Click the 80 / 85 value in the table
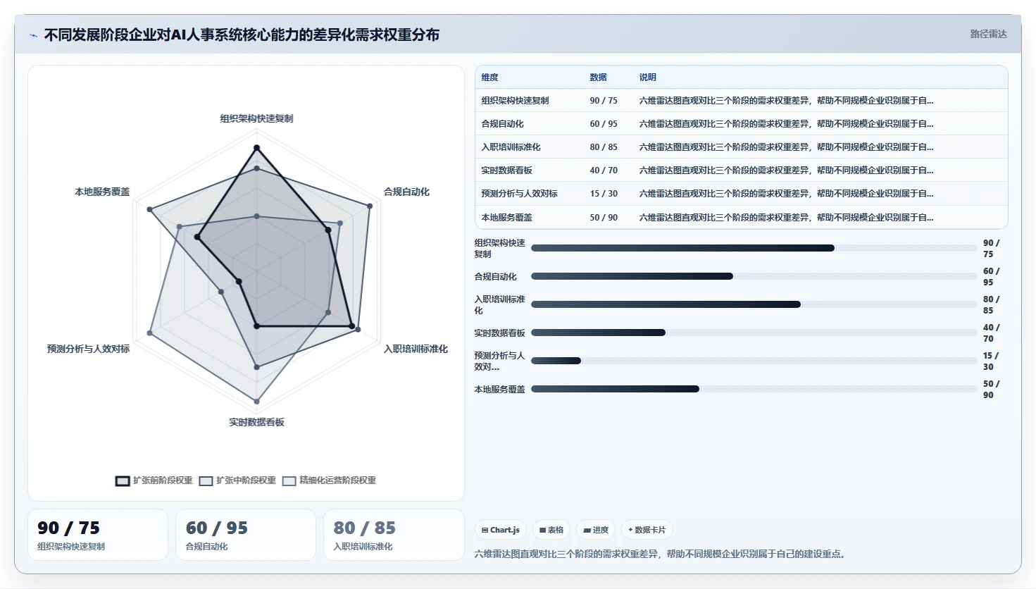 click(x=604, y=147)
